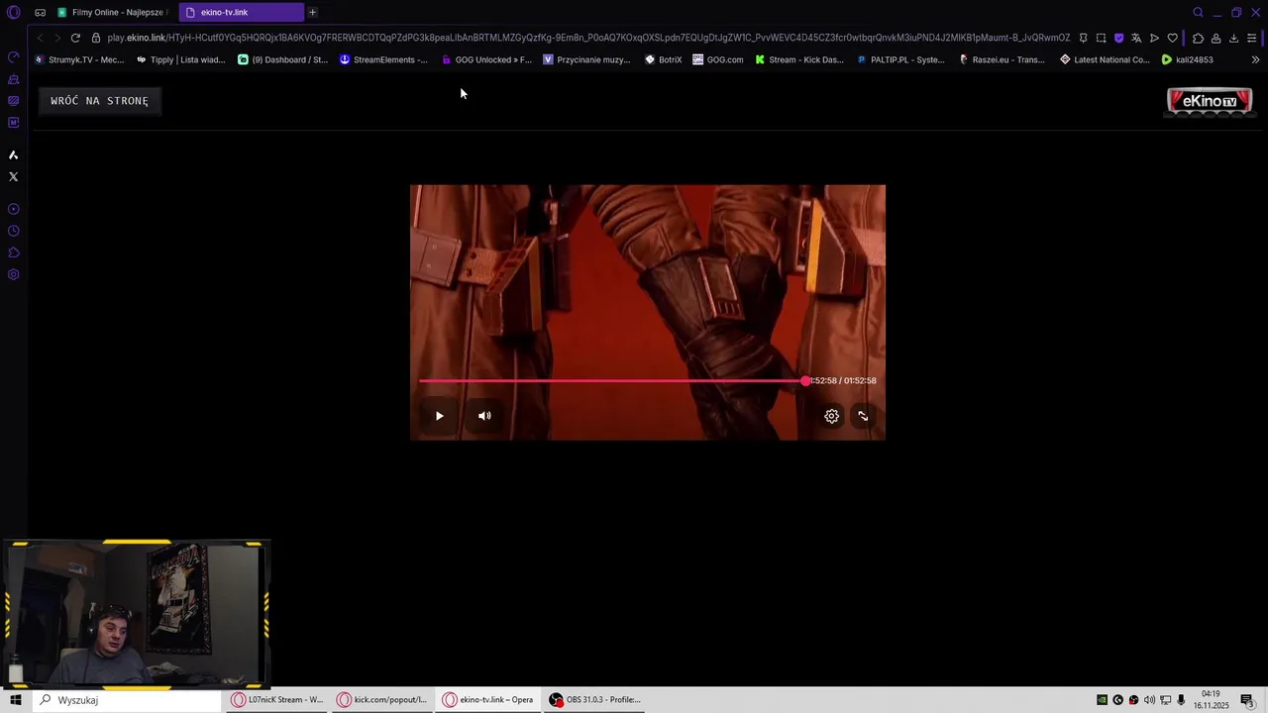Open Latest National Co bookmark

[1105, 59]
